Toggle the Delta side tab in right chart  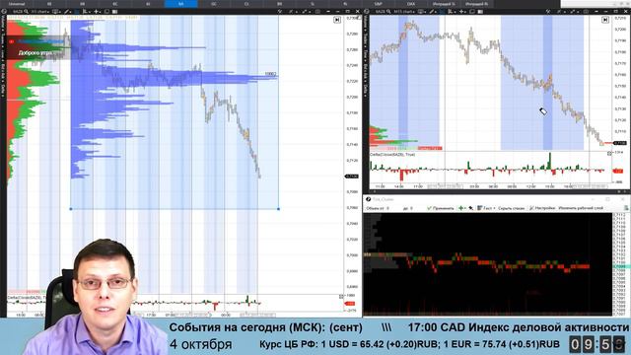coord(366,90)
